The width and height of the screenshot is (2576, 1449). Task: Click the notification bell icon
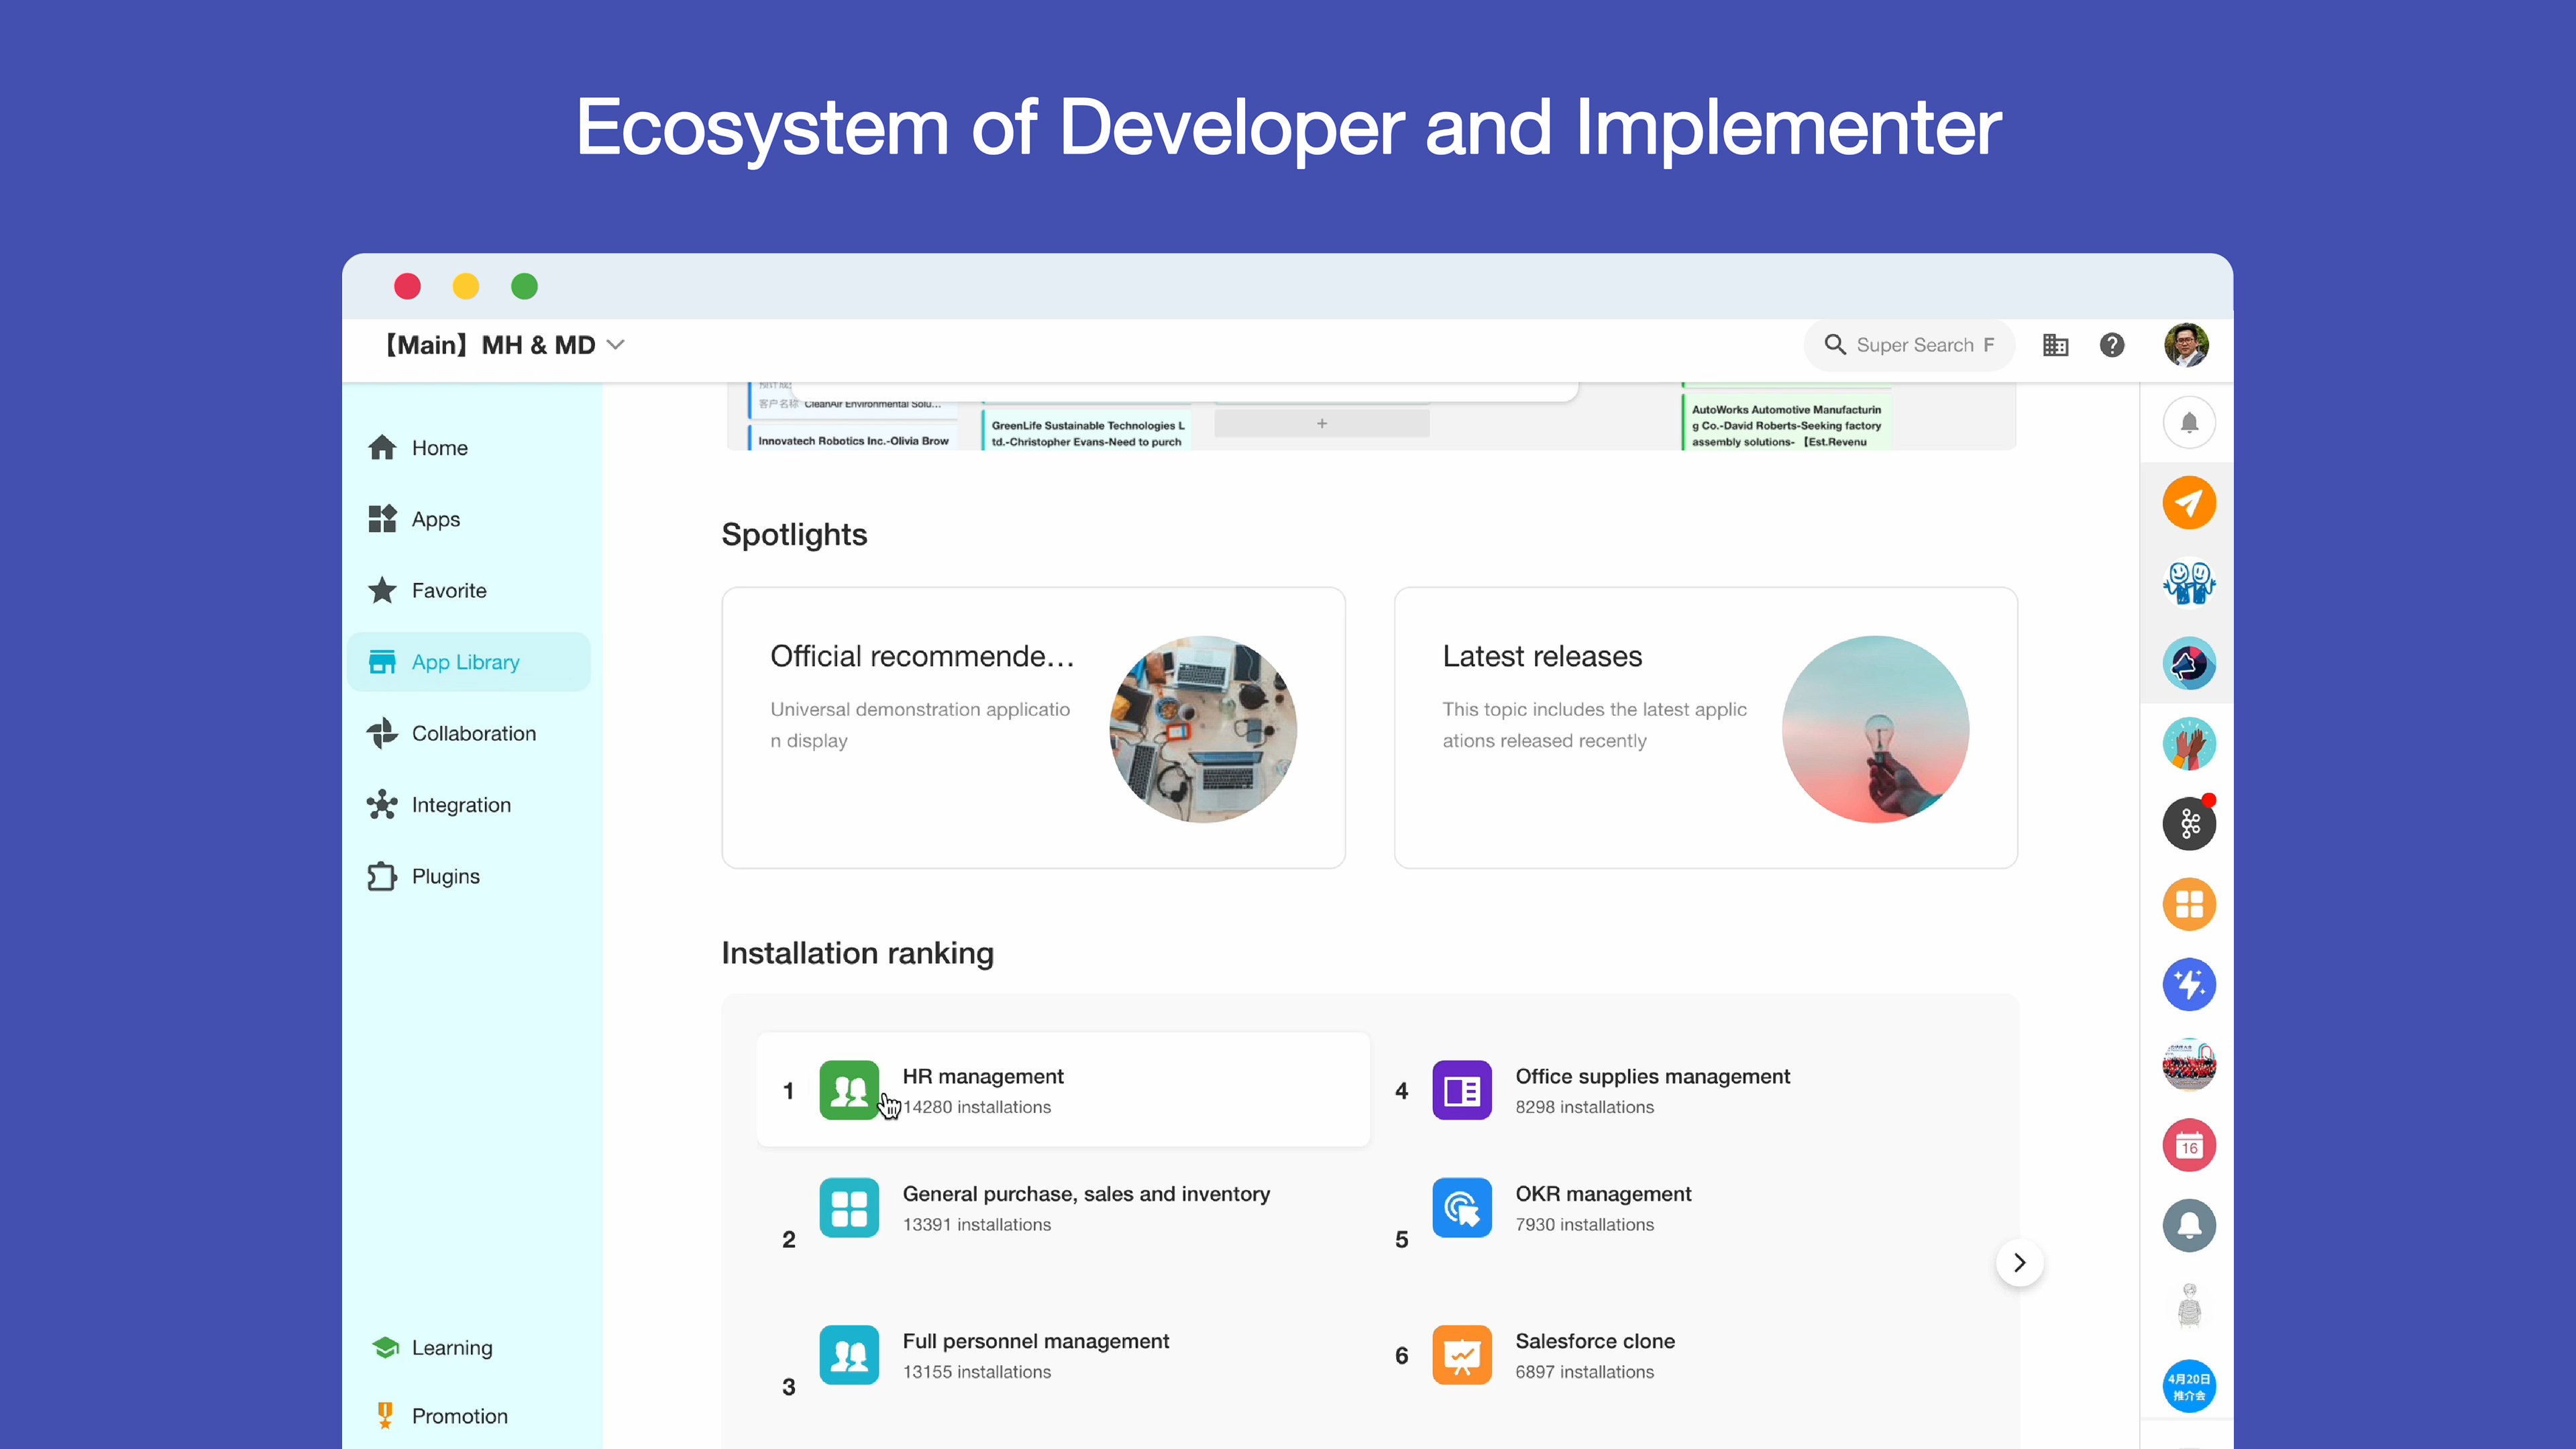(x=2188, y=423)
